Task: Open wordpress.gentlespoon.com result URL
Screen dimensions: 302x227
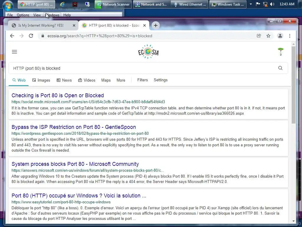Action: coord(80,133)
